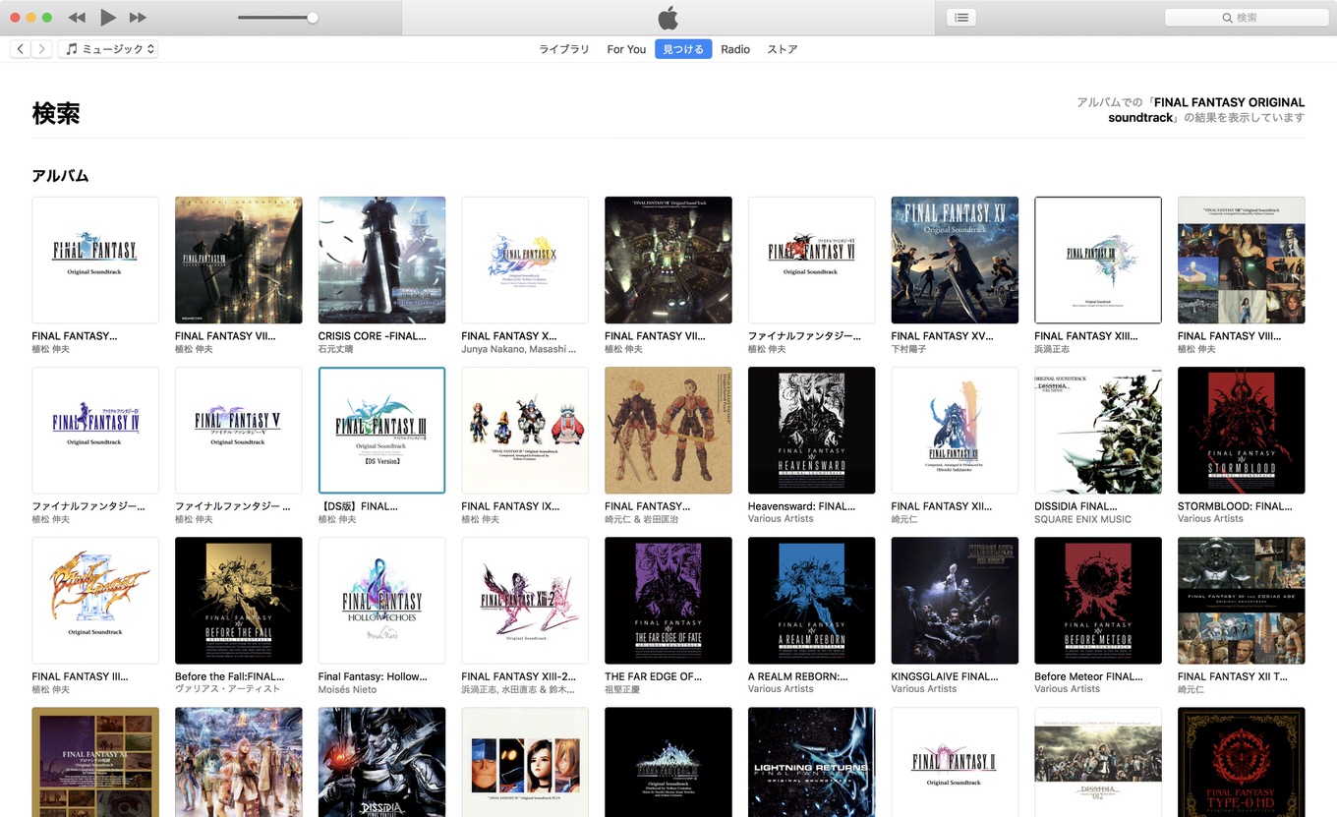Click the fast-forward next track button

point(138,18)
